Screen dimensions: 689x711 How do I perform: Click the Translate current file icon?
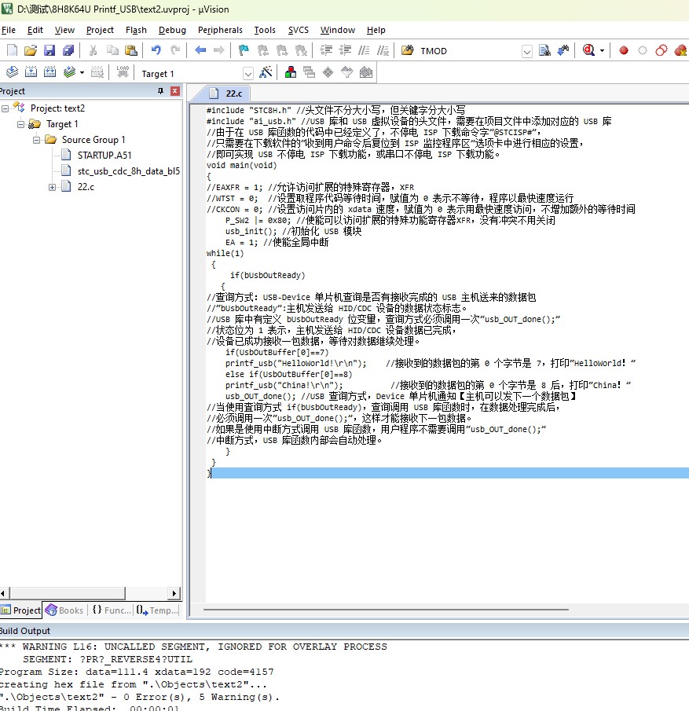(13, 72)
